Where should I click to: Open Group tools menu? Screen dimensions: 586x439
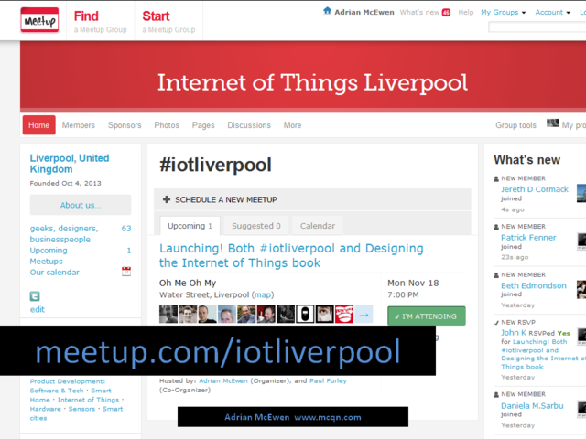(x=515, y=125)
